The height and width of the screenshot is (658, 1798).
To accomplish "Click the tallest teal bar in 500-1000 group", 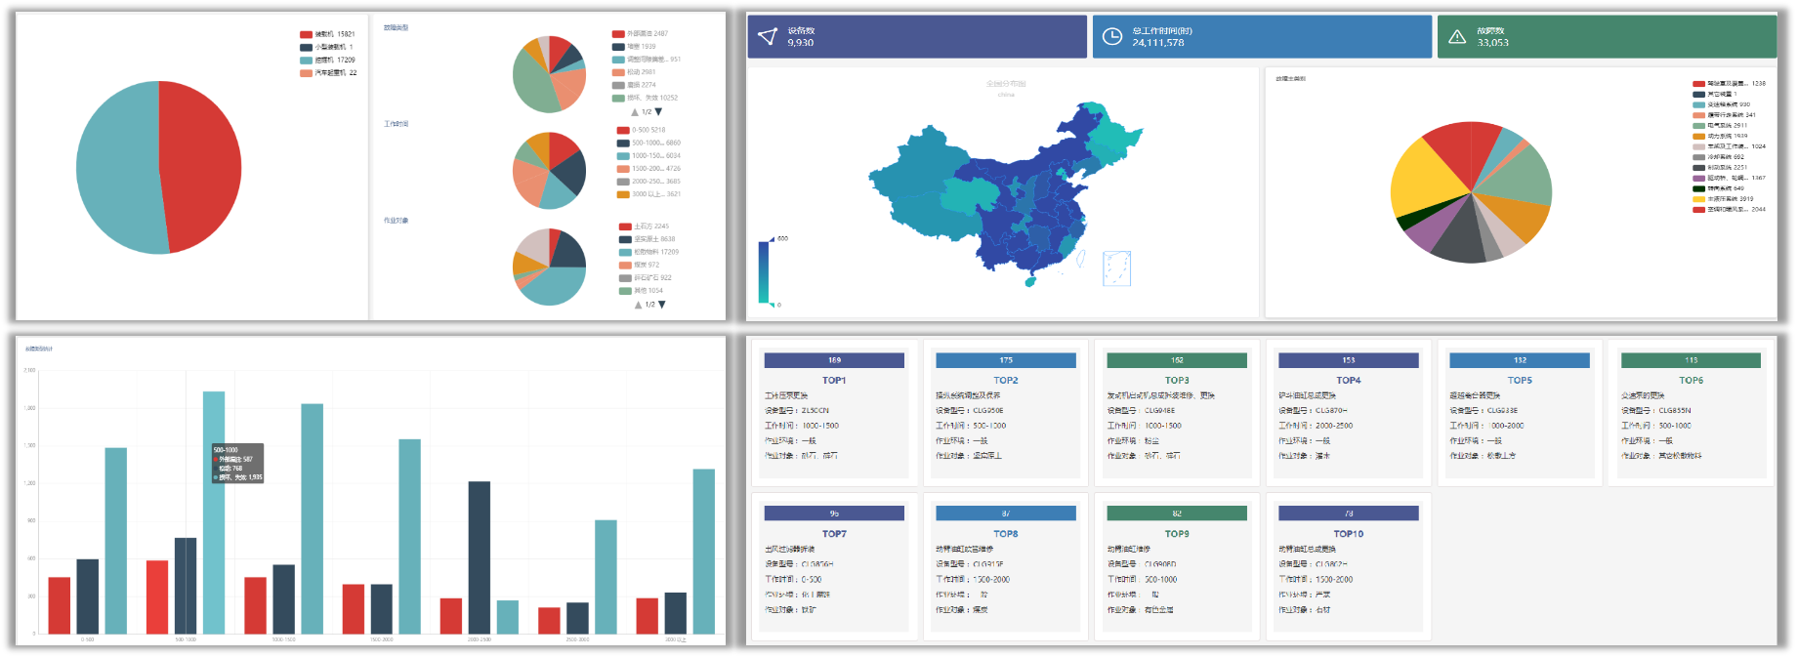I will click(213, 512).
